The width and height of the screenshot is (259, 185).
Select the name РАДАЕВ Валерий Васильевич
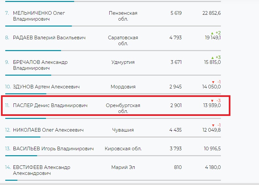pyautogui.click(x=49, y=38)
